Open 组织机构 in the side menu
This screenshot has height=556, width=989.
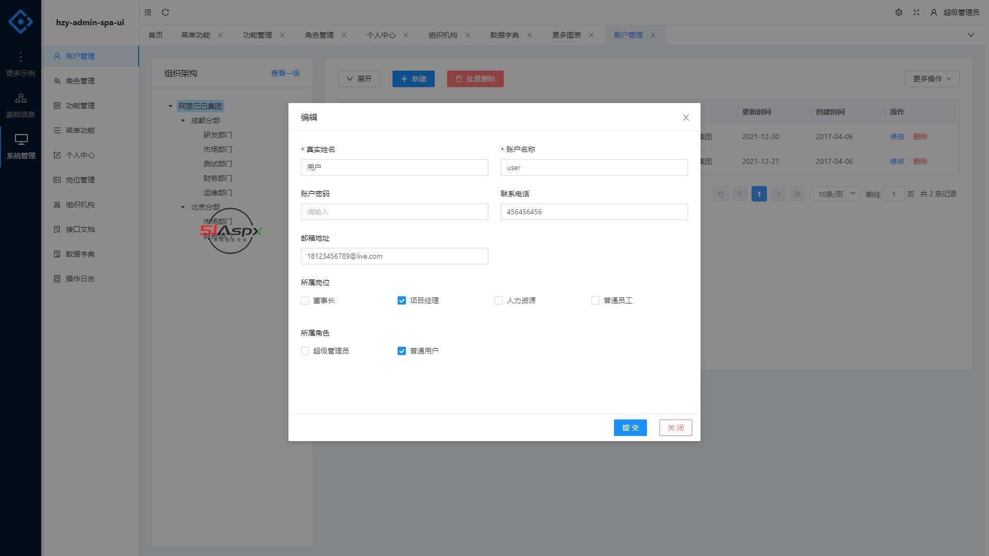click(90, 205)
